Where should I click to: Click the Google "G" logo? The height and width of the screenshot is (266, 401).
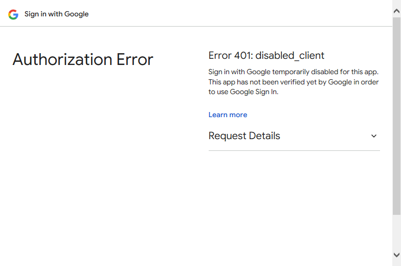[13, 14]
